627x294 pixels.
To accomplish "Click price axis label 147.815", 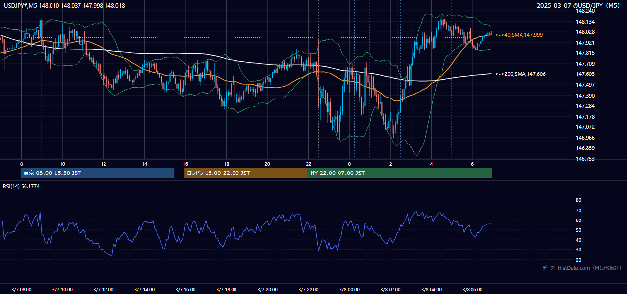I will tap(586, 53).
